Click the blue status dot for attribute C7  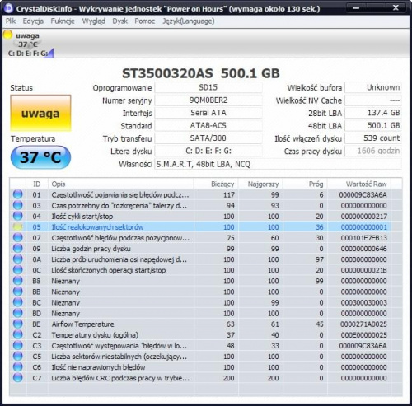[x=18, y=378]
